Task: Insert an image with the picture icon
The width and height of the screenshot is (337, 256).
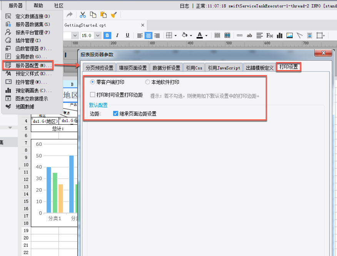Action: [x=290, y=35]
